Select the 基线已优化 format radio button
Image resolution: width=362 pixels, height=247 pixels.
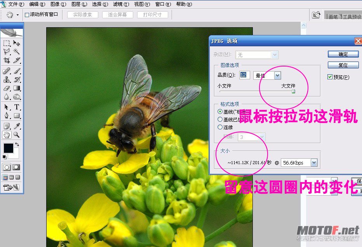(x=220, y=119)
